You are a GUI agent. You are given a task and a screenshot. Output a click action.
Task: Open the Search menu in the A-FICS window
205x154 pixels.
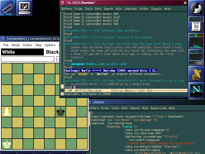[108, 9]
